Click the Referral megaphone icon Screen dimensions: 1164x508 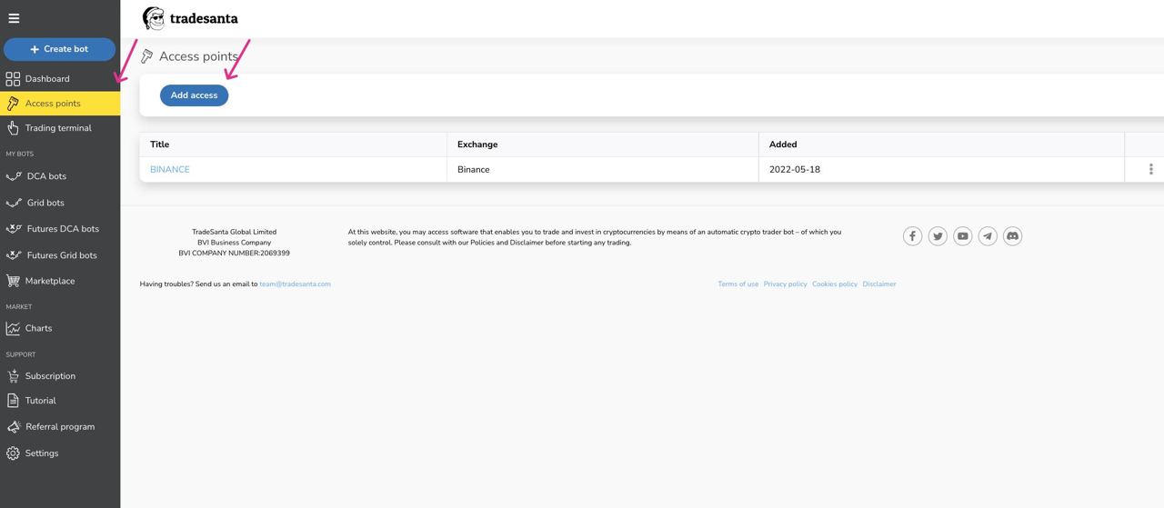pyautogui.click(x=13, y=427)
